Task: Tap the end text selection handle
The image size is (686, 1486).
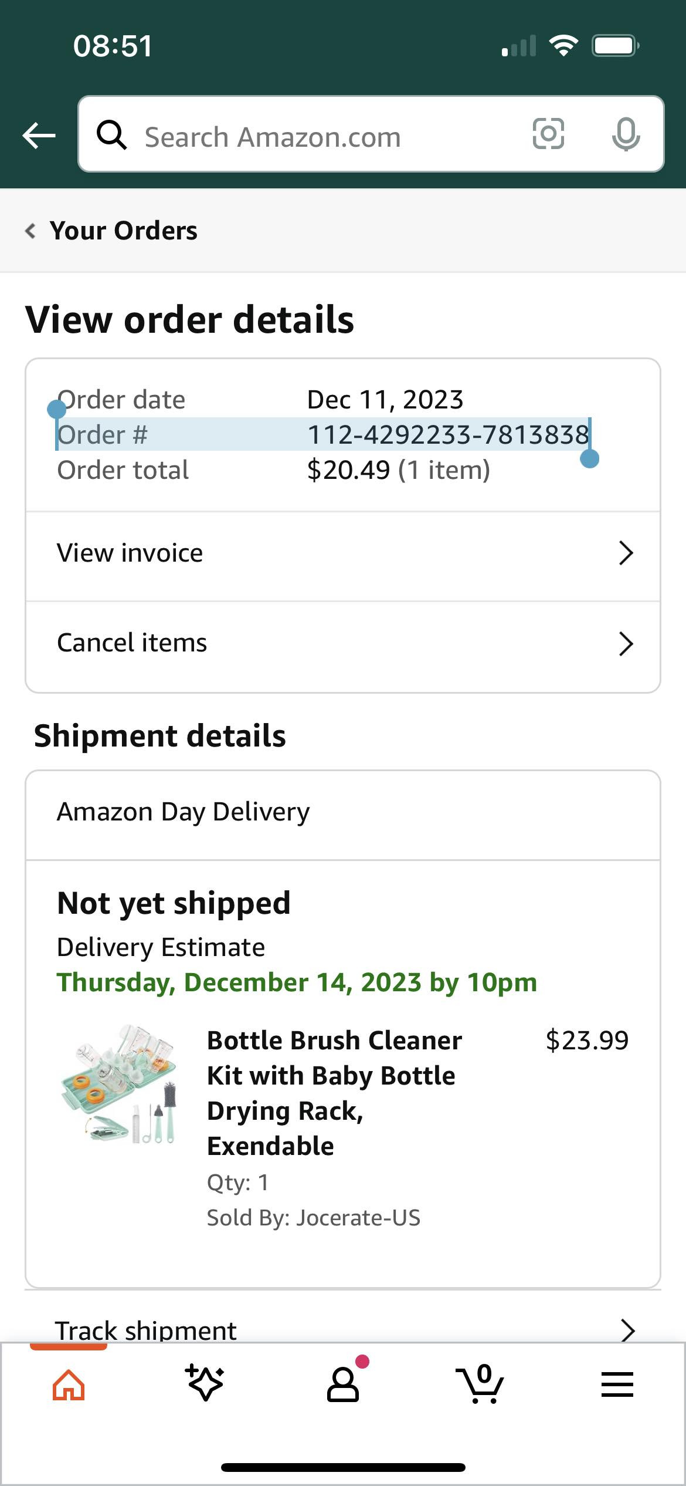Action: [589, 458]
